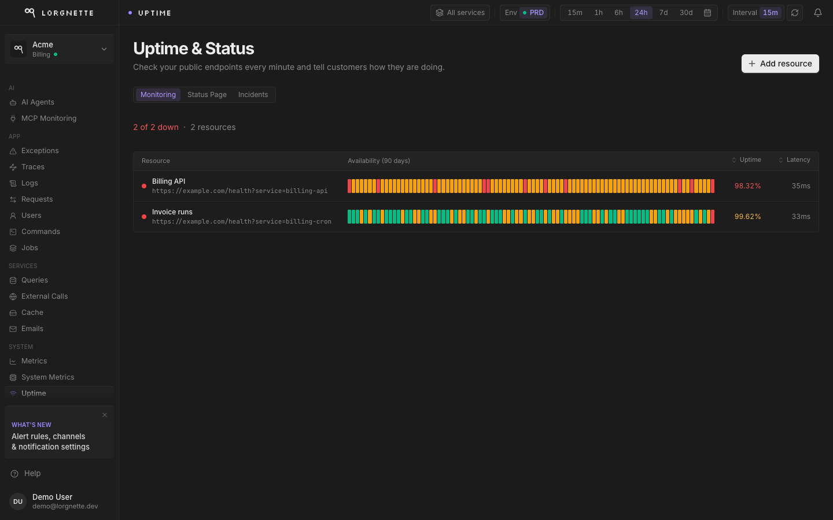833x520 pixels.
Task: Dismiss the What's New card
Action: click(105, 415)
